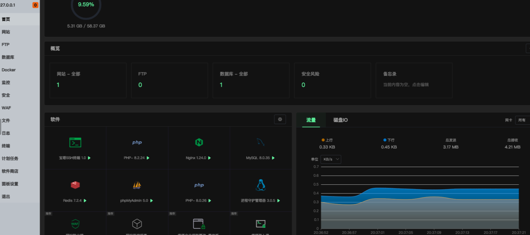
Task: Click the arrow beside PHP-8.0.26
Action: (x=210, y=201)
